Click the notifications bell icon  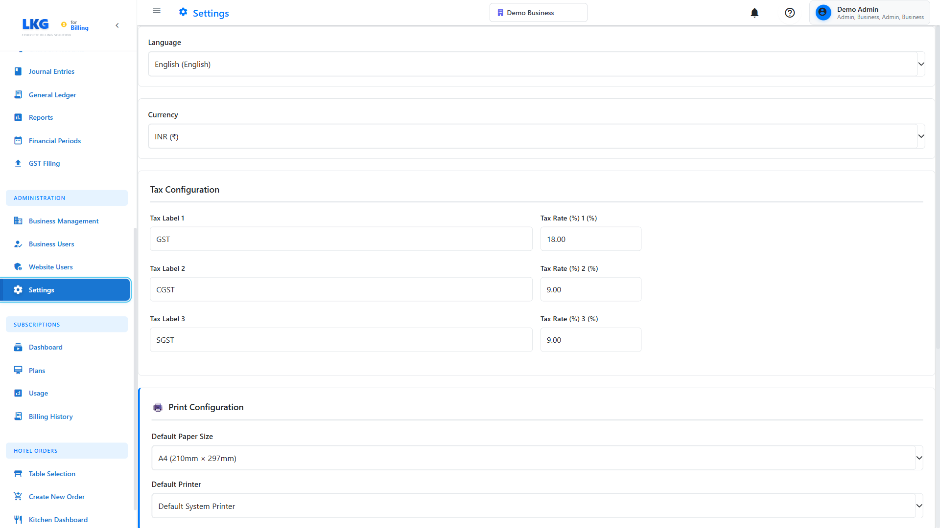754,13
